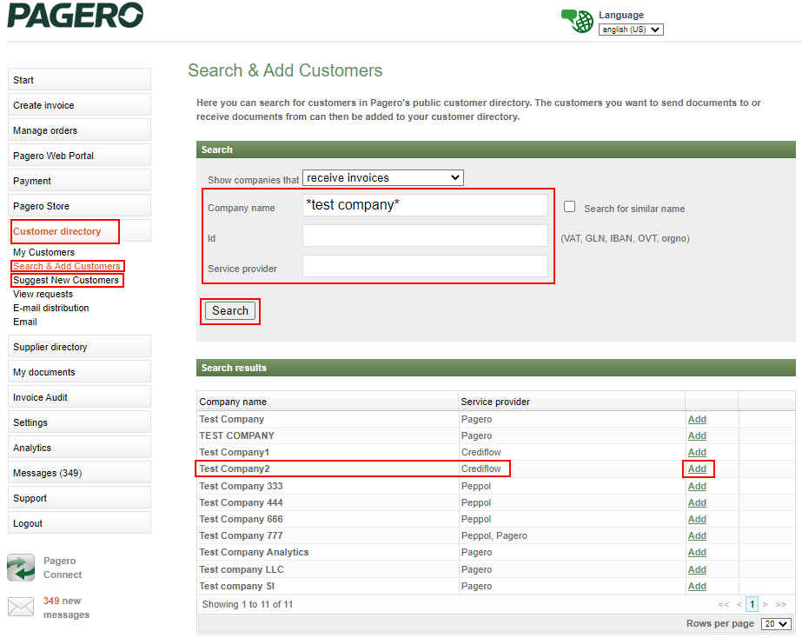Screen dimensions: 802x638
Task: Select Search & Add Customers link
Action: [67, 266]
